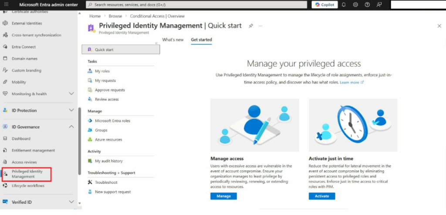
Task: Expand the ID Protection section
Action: [71, 110]
